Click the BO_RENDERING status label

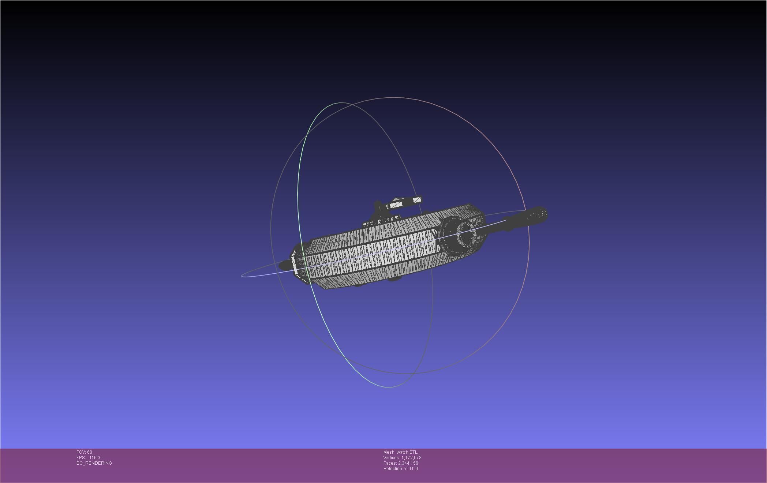point(94,463)
